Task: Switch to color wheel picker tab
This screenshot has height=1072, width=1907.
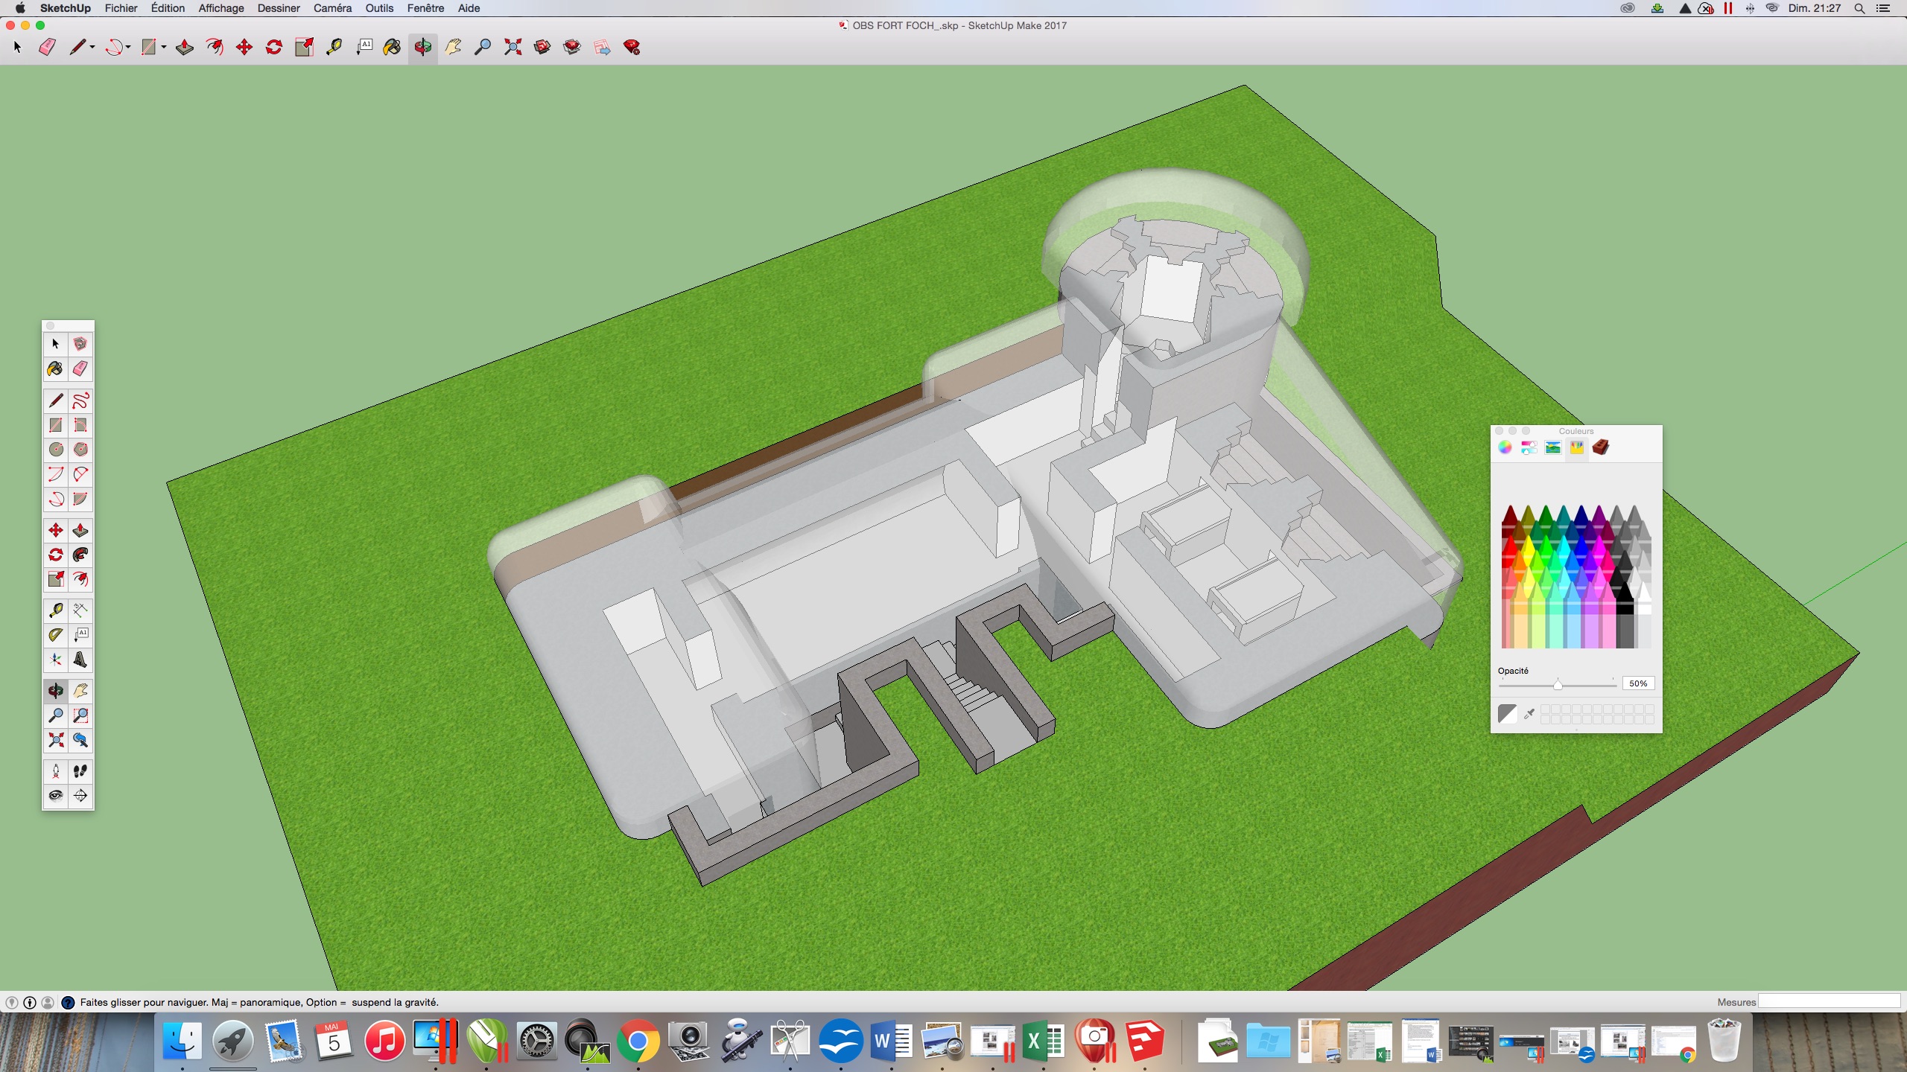Action: click(1505, 447)
